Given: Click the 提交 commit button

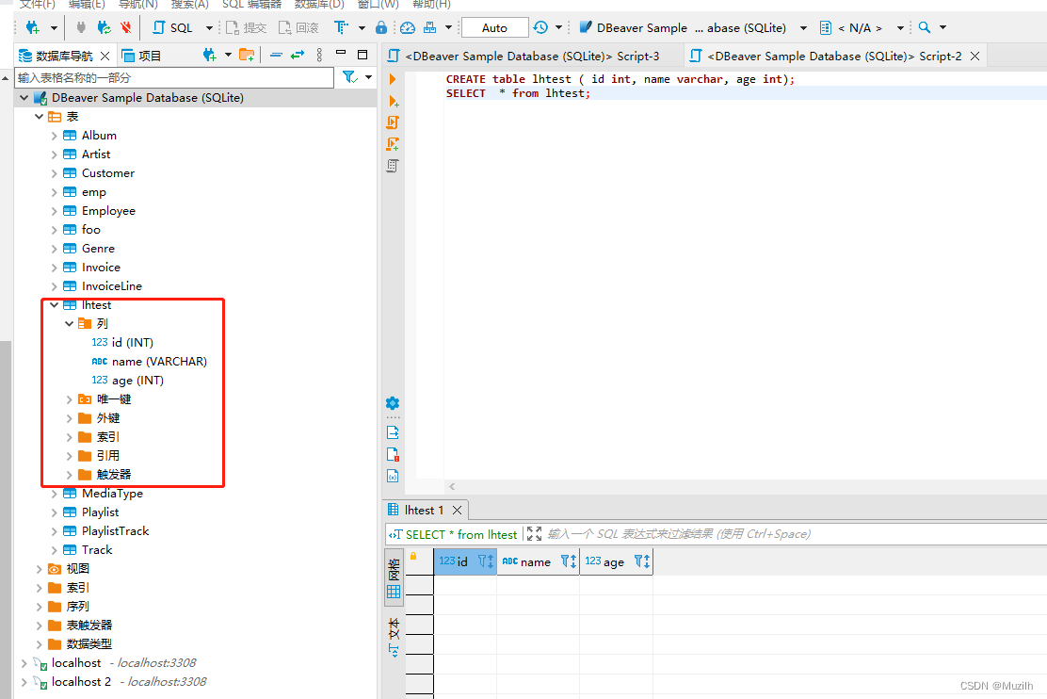Looking at the screenshot, I should tap(247, 27).
